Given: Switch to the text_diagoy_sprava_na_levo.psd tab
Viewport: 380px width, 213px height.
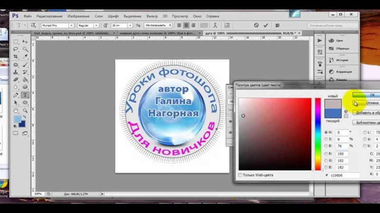Looking at the screenshot, I should coord(74,33).
